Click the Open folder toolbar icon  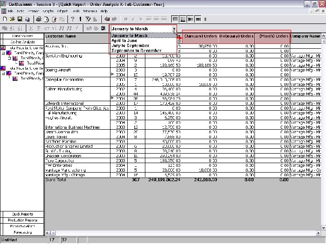coord(12,19)
